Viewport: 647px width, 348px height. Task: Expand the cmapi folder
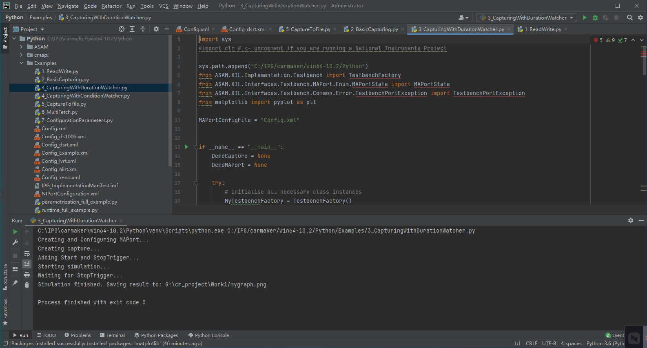(x=21, y=55)
